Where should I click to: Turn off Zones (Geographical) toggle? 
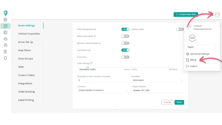[x=125, y=29]
